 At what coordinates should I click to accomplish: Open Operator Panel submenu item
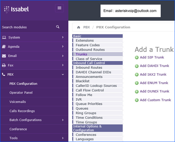click(34, 93)
